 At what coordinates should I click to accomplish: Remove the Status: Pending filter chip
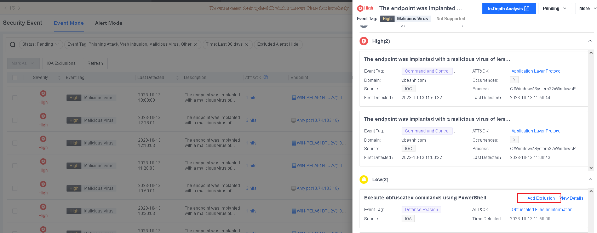coord(57,45)
